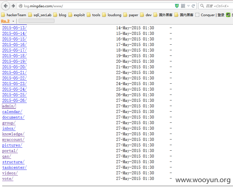Open the videos/ directory link
The height and width of the screenshot is (188, 233).
(10, 173)
